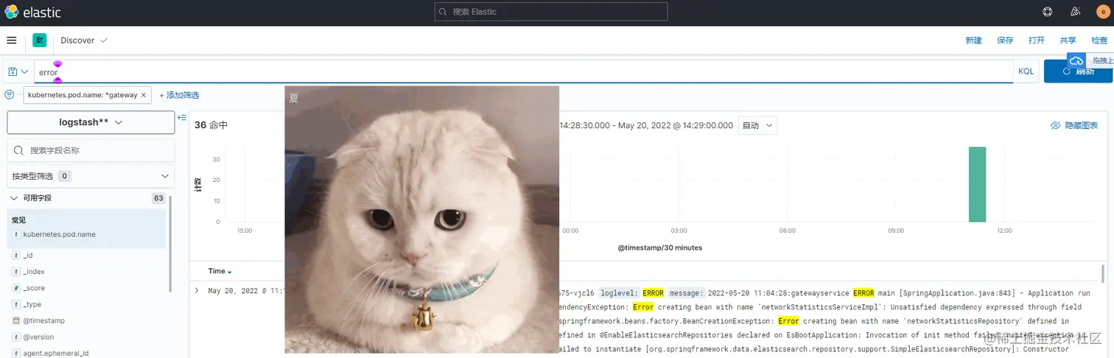This screenshot has width=1114, height=358.
Task: Click the 63 available fields count badge
Action: click(158, 198)
